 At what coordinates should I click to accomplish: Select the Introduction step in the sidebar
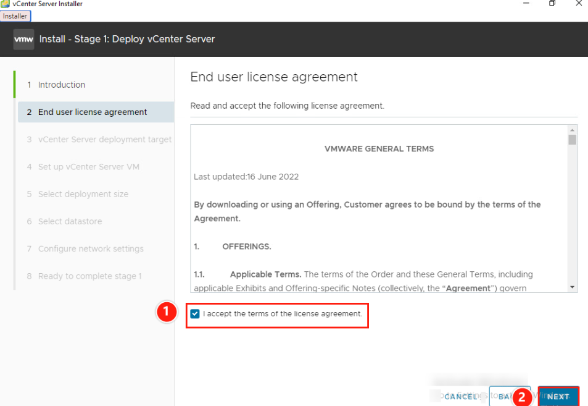61,85
